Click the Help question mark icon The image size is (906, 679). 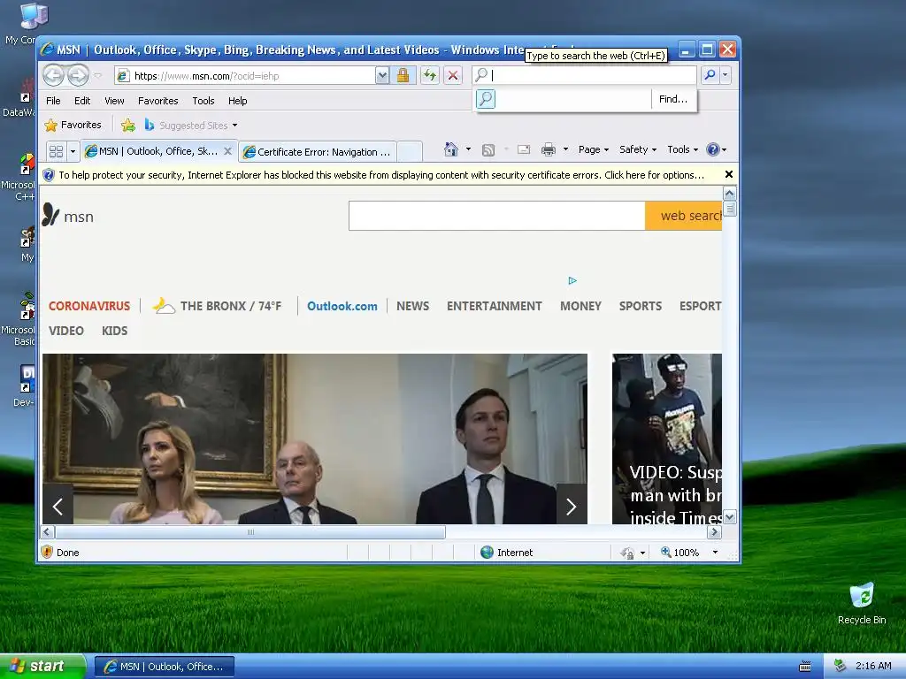coord(713,149)
